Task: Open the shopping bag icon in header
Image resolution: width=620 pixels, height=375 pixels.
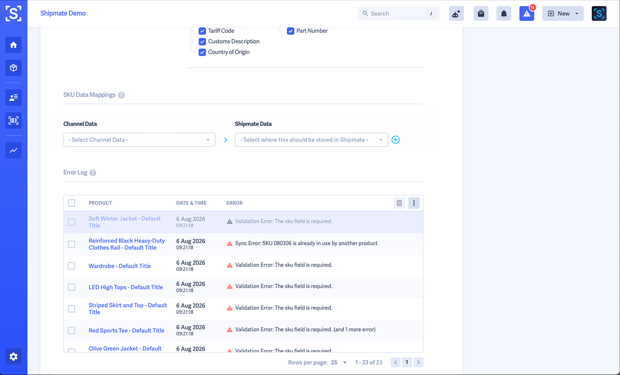Action: [x=481, y=13]
